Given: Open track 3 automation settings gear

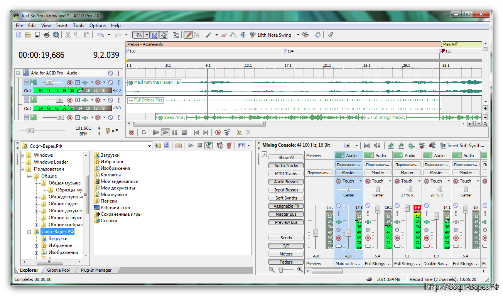Looking at the screenshot, I should click(98, 100).
